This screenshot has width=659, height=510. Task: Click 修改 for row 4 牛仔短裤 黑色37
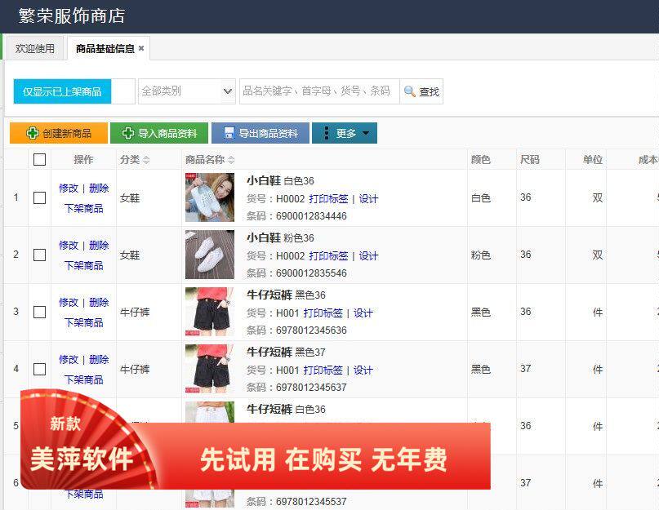click(x=69, y=360)
